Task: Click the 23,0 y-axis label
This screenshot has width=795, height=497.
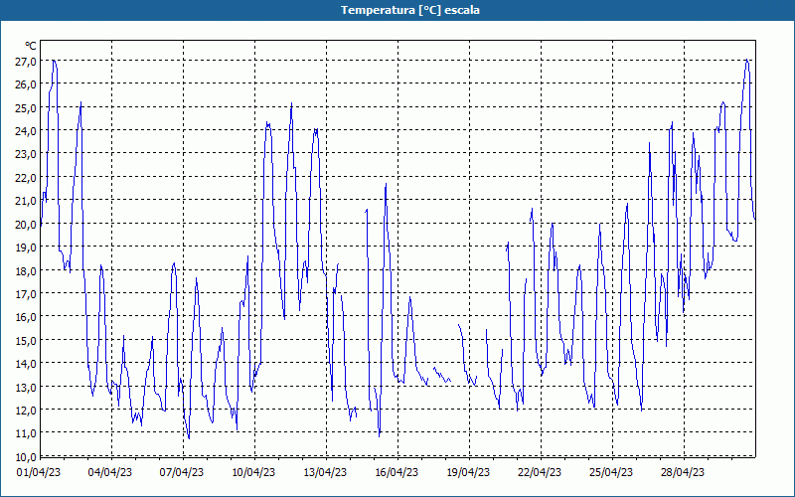Action: [27, 154]
